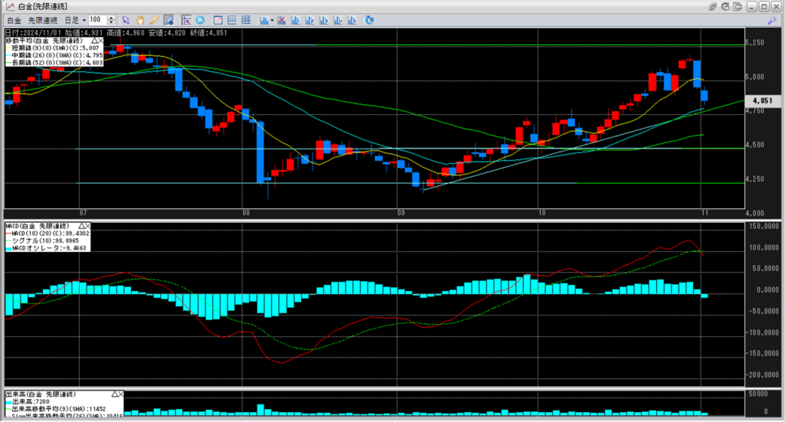Choose the pencil trendline drawing tool
The width and height of the screenshot is (785, 422).
pos(154,19)
